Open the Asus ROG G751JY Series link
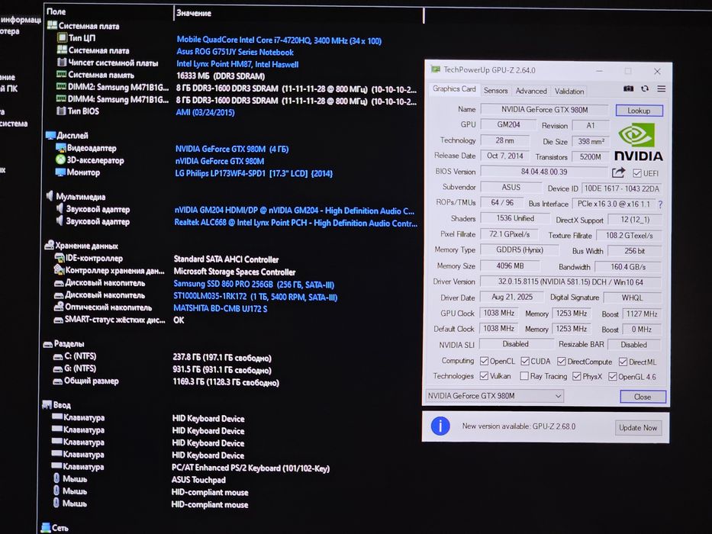This screenshot has width=712, height=534. (x=235, y=52)
